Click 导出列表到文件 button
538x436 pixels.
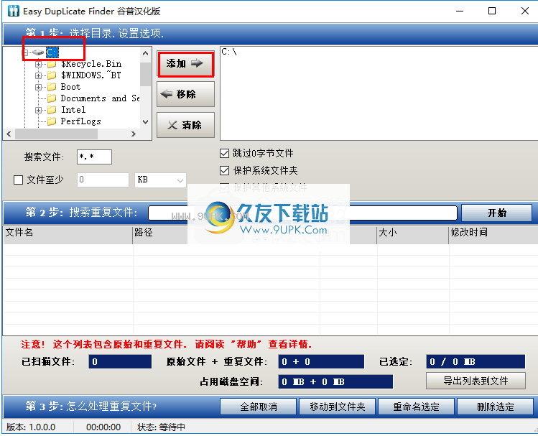click(476, 381)
